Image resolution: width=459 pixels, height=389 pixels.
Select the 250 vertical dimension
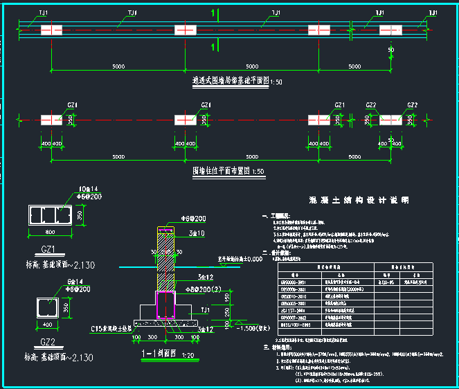tap(227, 312)
